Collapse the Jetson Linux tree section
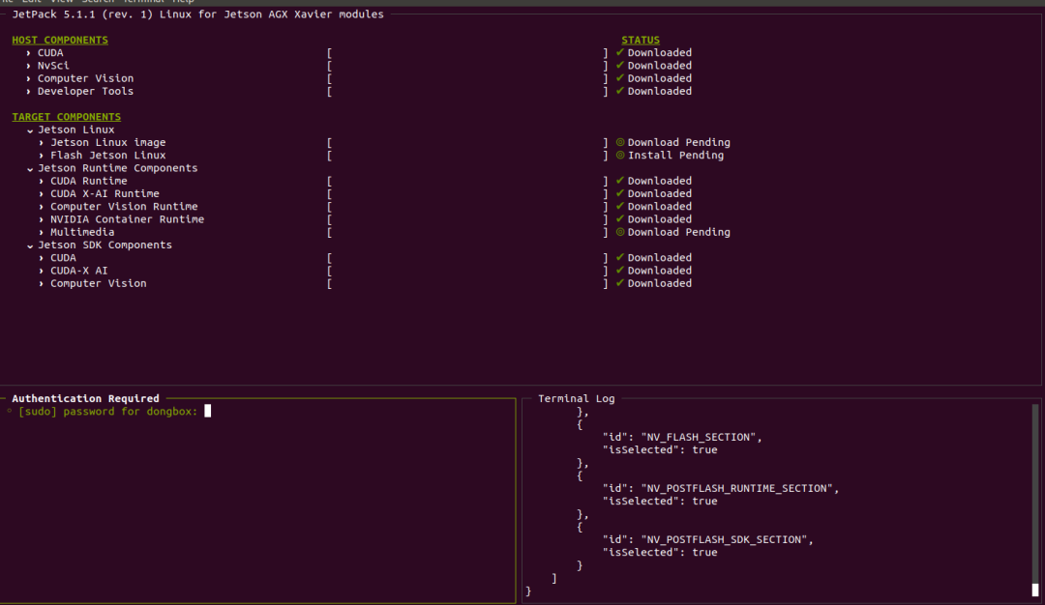 (30, 130)
